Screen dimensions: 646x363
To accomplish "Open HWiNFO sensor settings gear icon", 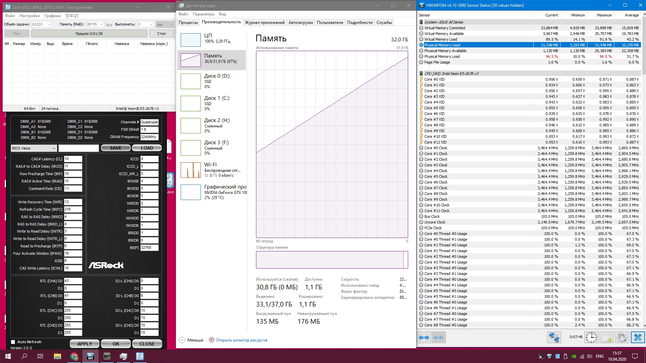I will [622, 337].
